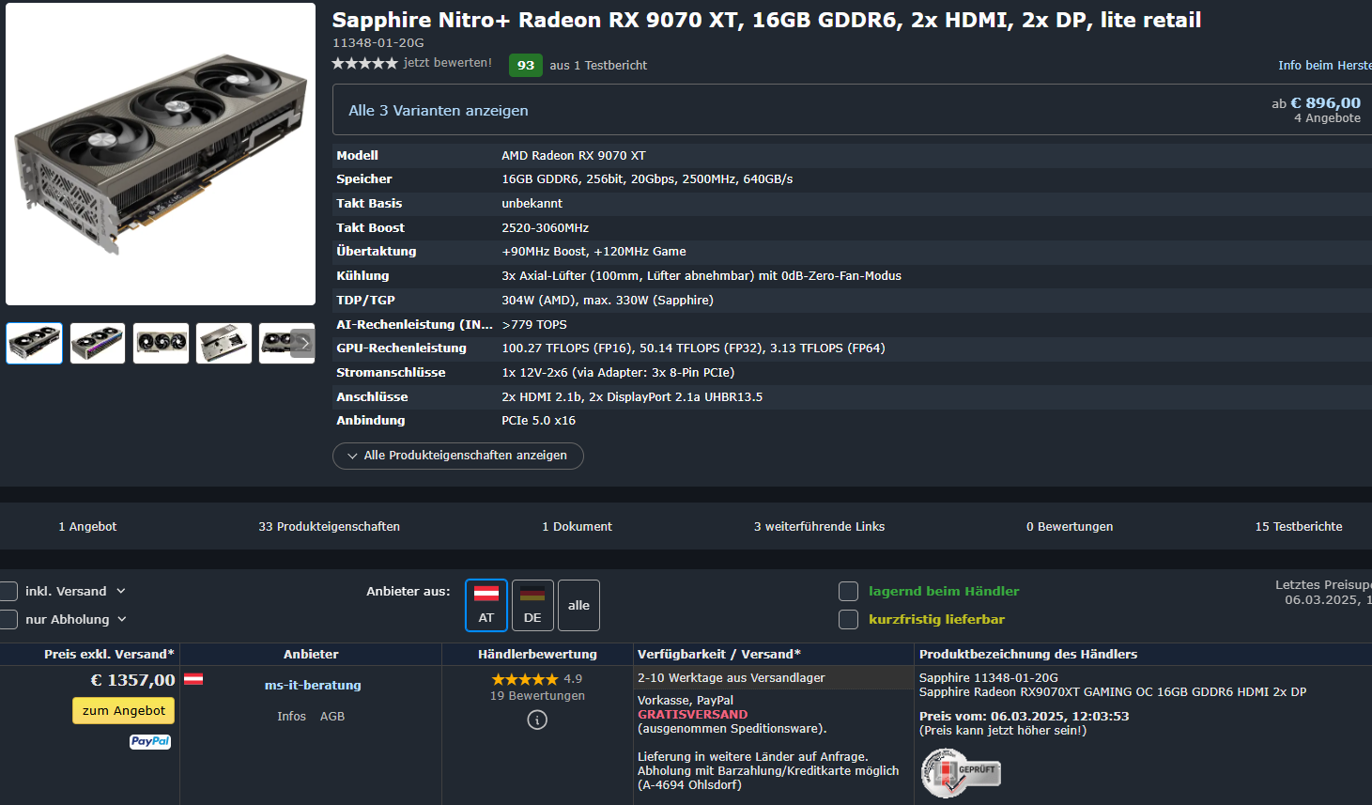The height and width of the screenshot is (805, 1372).
Task: Switch to the '1 Angebot' tab
Action: tap(87, 527)
